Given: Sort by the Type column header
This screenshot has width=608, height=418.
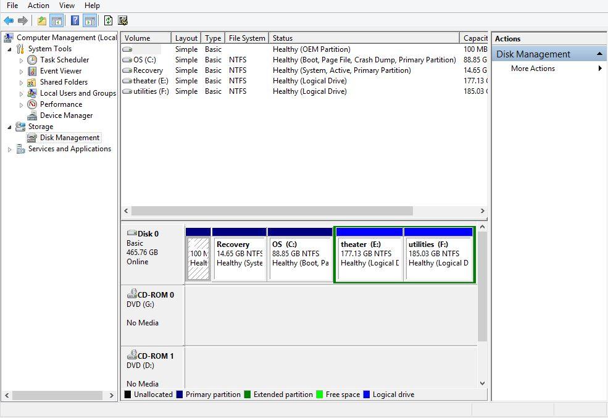Looking at the screenshot, I should pyautogui.click(x=213, y=38).
